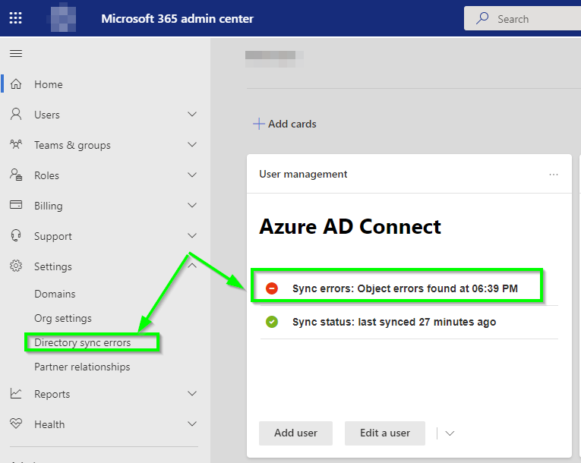Click the Support headset icon
Image resolution: width=581 pixels, height=463 pixels.
pos(16,235)
